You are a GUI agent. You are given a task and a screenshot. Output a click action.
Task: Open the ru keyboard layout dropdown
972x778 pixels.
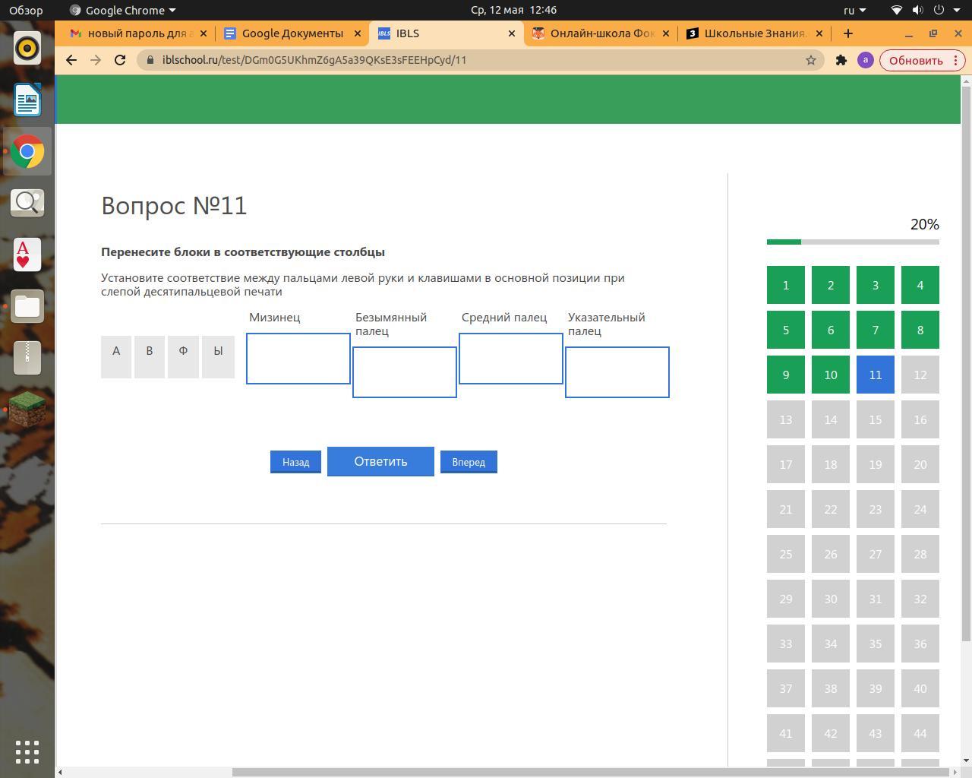(855, 10)
